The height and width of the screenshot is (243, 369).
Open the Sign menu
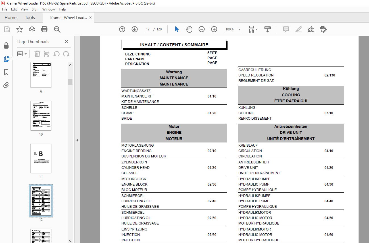[x=35, y=9]
